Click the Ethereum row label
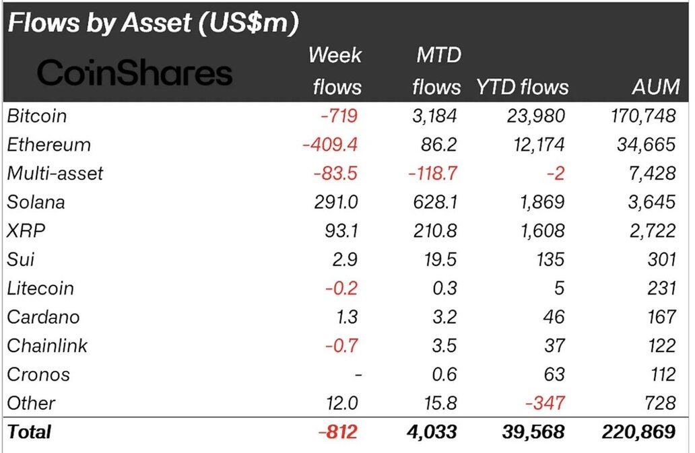 click(x=48, y=145)
